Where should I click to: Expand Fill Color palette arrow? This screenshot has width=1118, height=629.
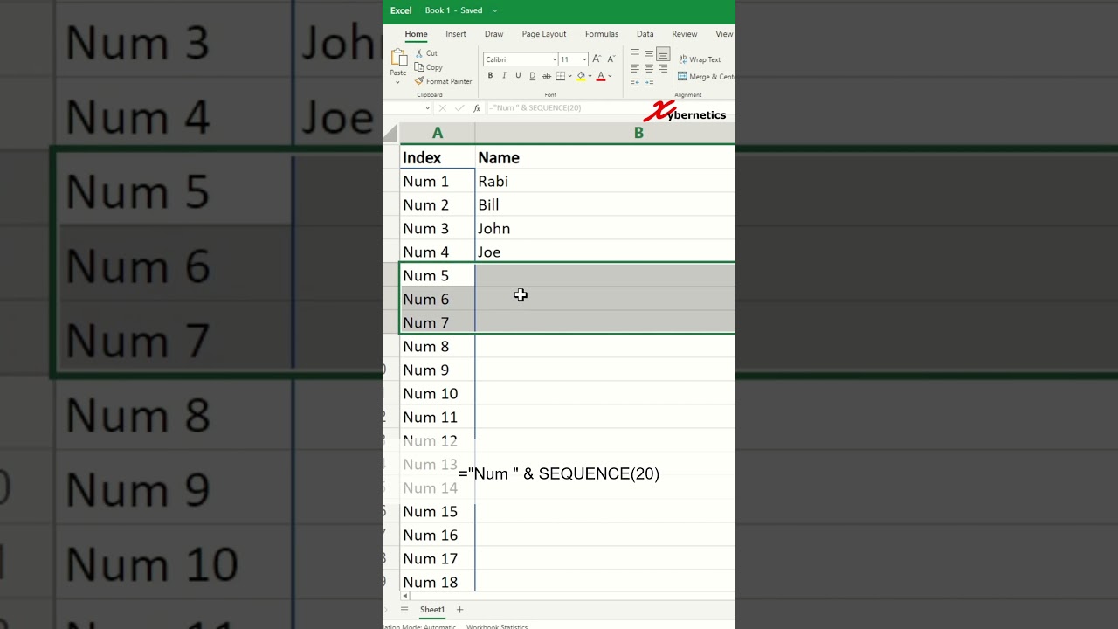(x=590, y=76)
